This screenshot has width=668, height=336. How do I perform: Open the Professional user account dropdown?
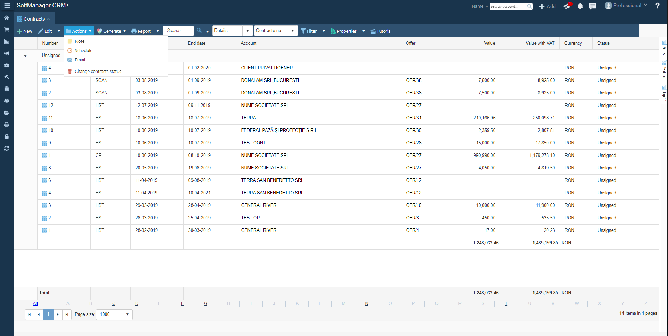(x=626, y=6)
